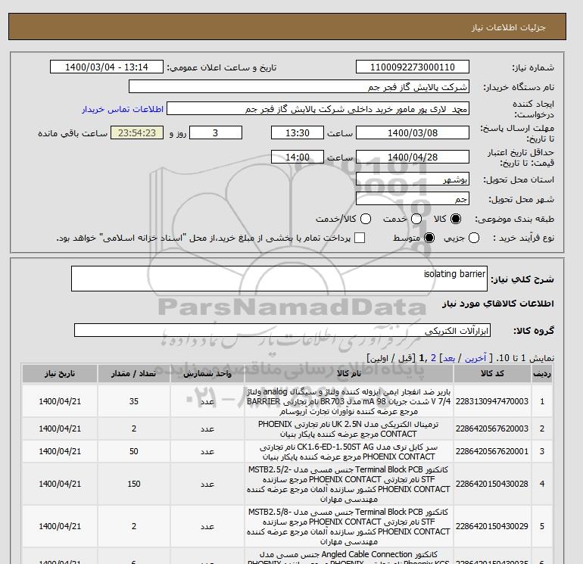Screen dimensions: 583x564
Task: Click the validity time field 14:00
Action: pos(297,157)
